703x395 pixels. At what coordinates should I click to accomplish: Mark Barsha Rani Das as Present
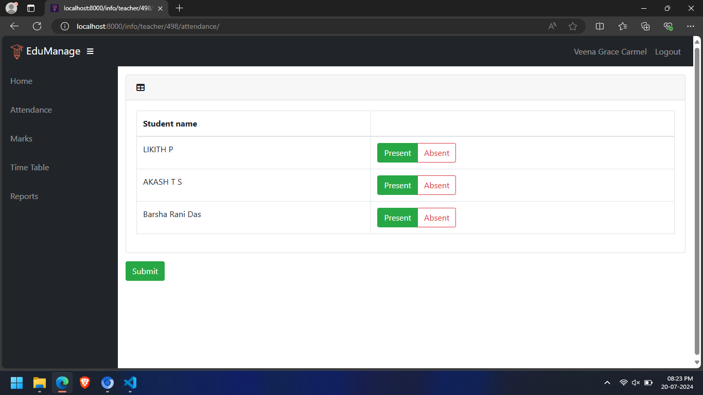397,218
